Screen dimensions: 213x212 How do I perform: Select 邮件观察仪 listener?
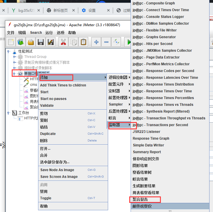(x=170, y=206)
